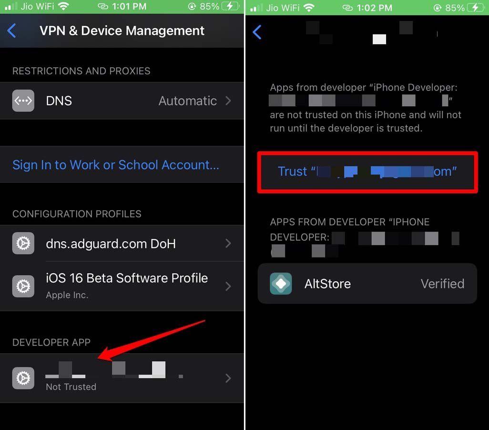Open dns.adguard.com DoH profile

[122, 243]
